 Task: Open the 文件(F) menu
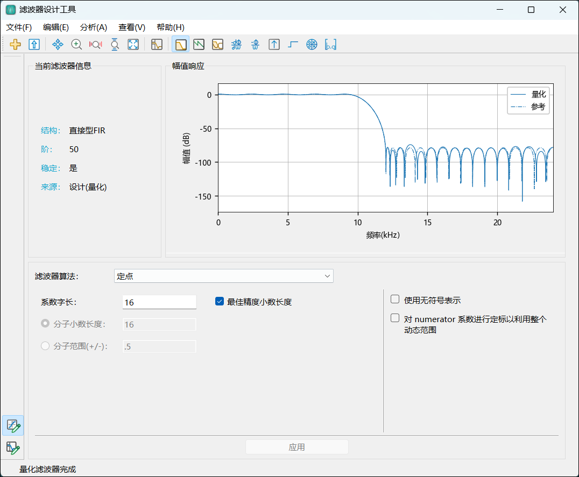[x=19, y=27]
